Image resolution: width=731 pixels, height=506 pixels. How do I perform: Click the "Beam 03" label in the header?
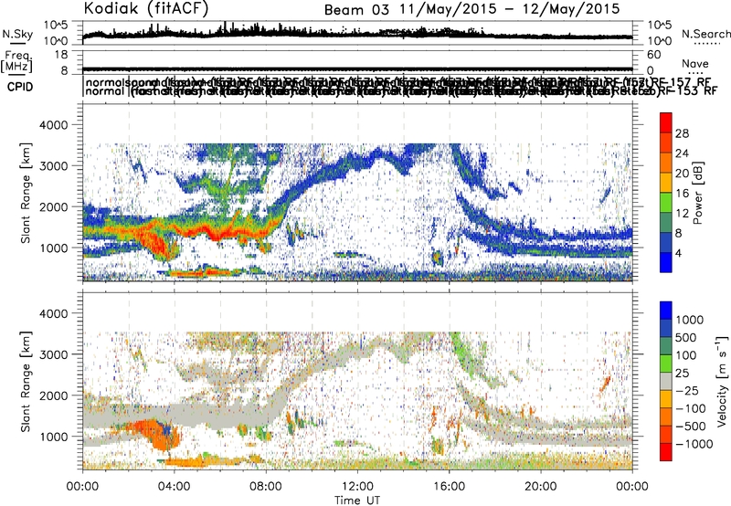pyautogui.click(x=356, y=10)
